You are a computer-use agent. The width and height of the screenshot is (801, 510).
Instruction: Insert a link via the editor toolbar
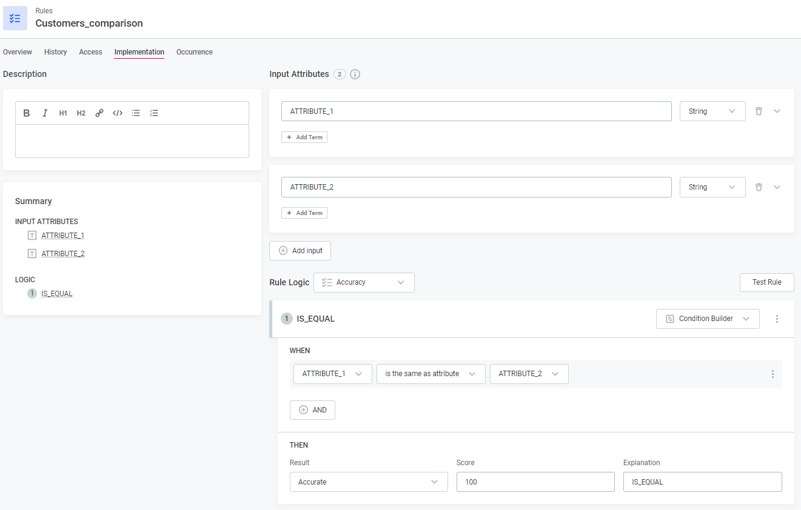(99, 113)
